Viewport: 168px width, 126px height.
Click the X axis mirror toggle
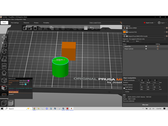click(x=144, y=80)
